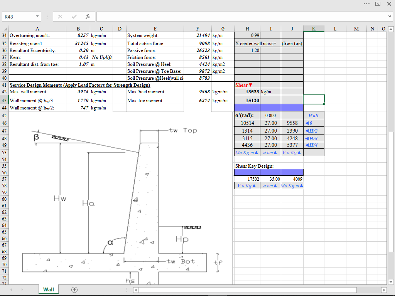Click the '◄H/4' label cell

(x=314, y=145)
